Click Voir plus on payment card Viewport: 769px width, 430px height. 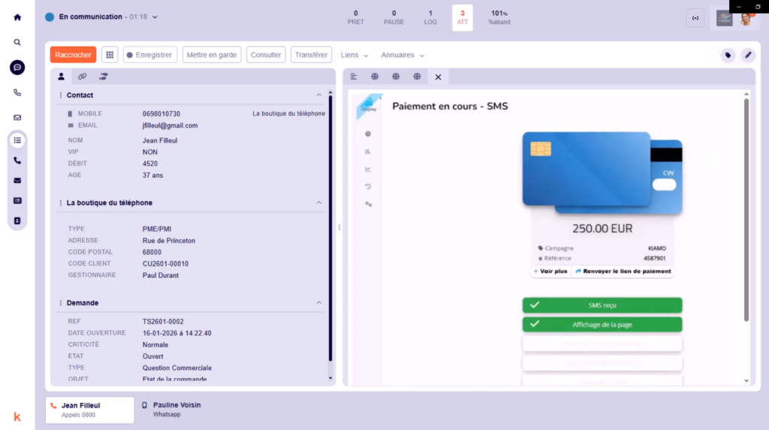(550, 271)
